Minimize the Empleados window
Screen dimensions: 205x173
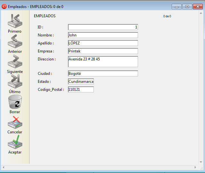pos(176,6)
